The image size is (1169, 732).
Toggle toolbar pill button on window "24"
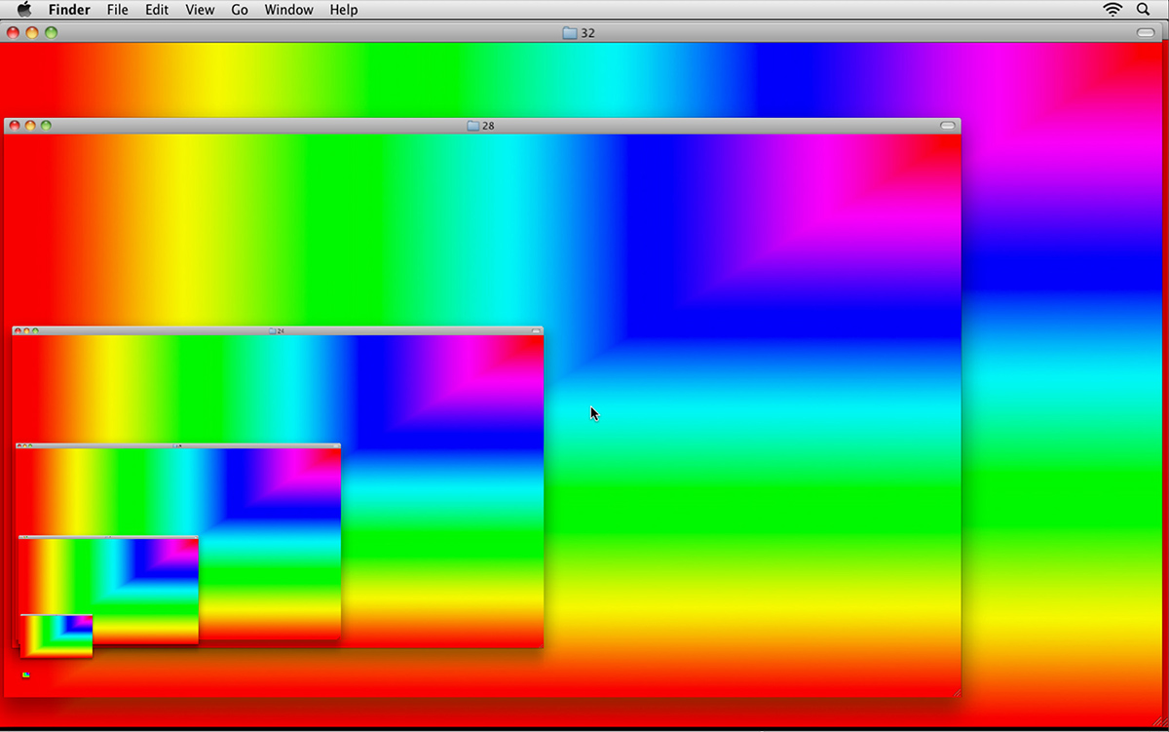[536, 331]
